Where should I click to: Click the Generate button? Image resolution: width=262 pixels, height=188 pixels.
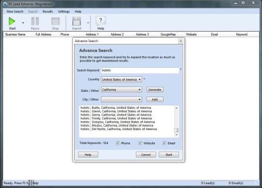tap(155, 90)
